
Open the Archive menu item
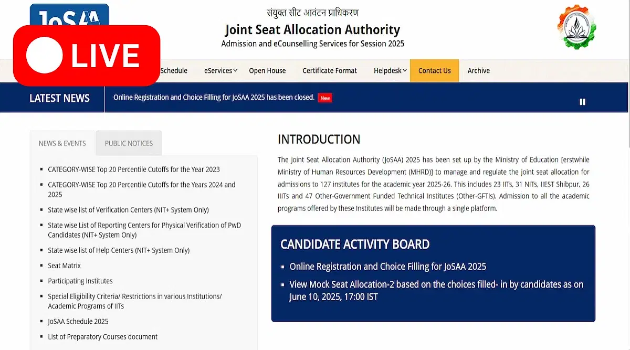click(x=478, y=71)
